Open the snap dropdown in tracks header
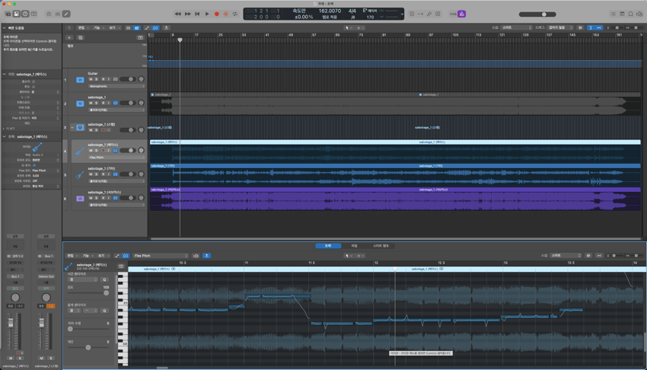 pos(516,27)
